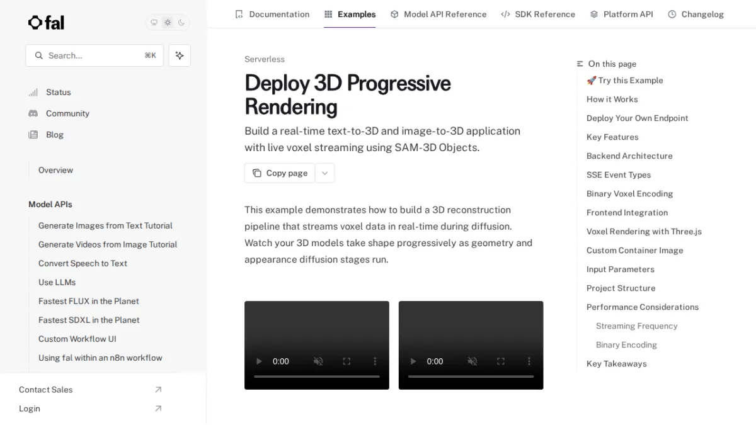The width and height of the screenshot is (756, 425).
Task: Jump to SSE Event Types section
Action: [619, 175]
